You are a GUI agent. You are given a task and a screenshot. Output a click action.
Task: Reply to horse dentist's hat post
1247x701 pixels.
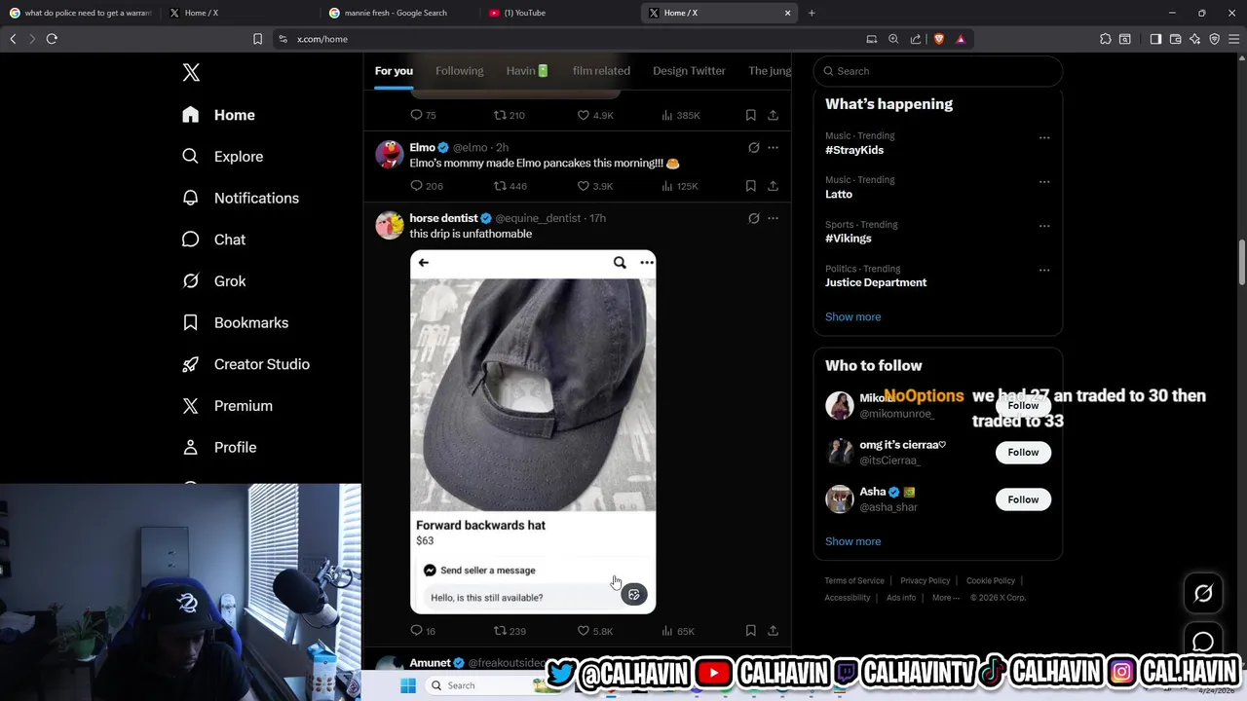(423, 631)
